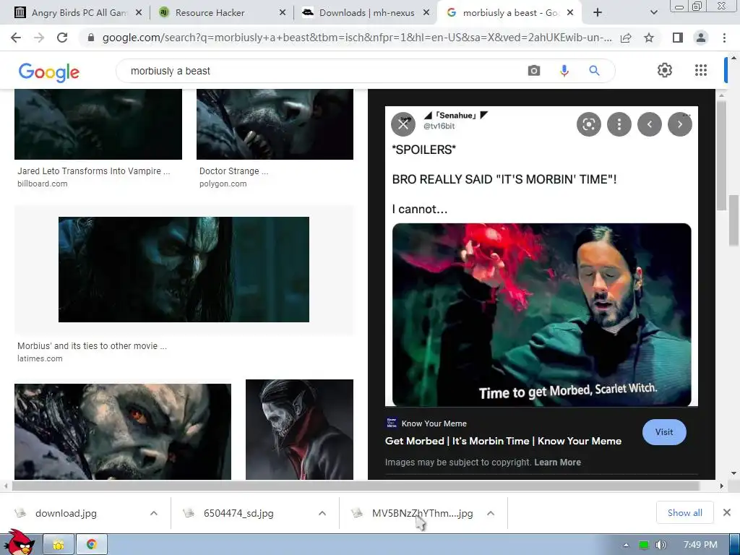The width and height of the screenshot is (740, 555).
Task: Search by image with the camera icon
Action: tap(534, 71)
